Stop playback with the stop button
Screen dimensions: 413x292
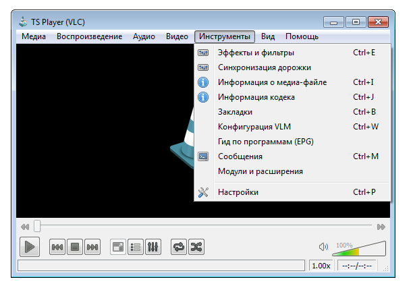(x=75, y=247)
